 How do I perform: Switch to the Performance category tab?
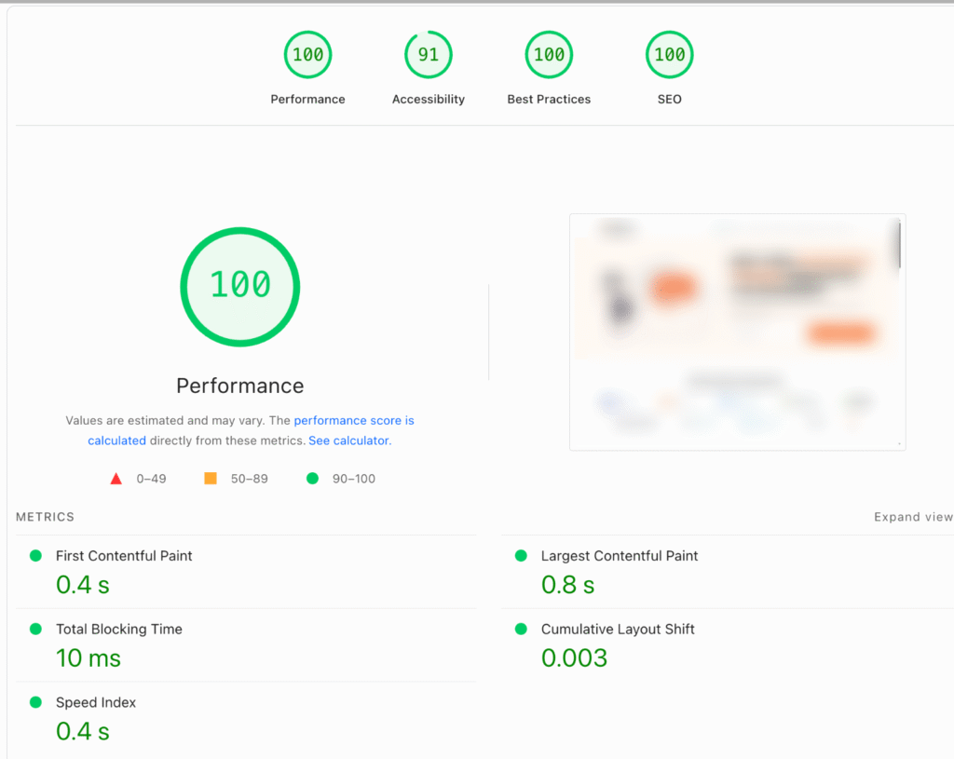(307, 99)
